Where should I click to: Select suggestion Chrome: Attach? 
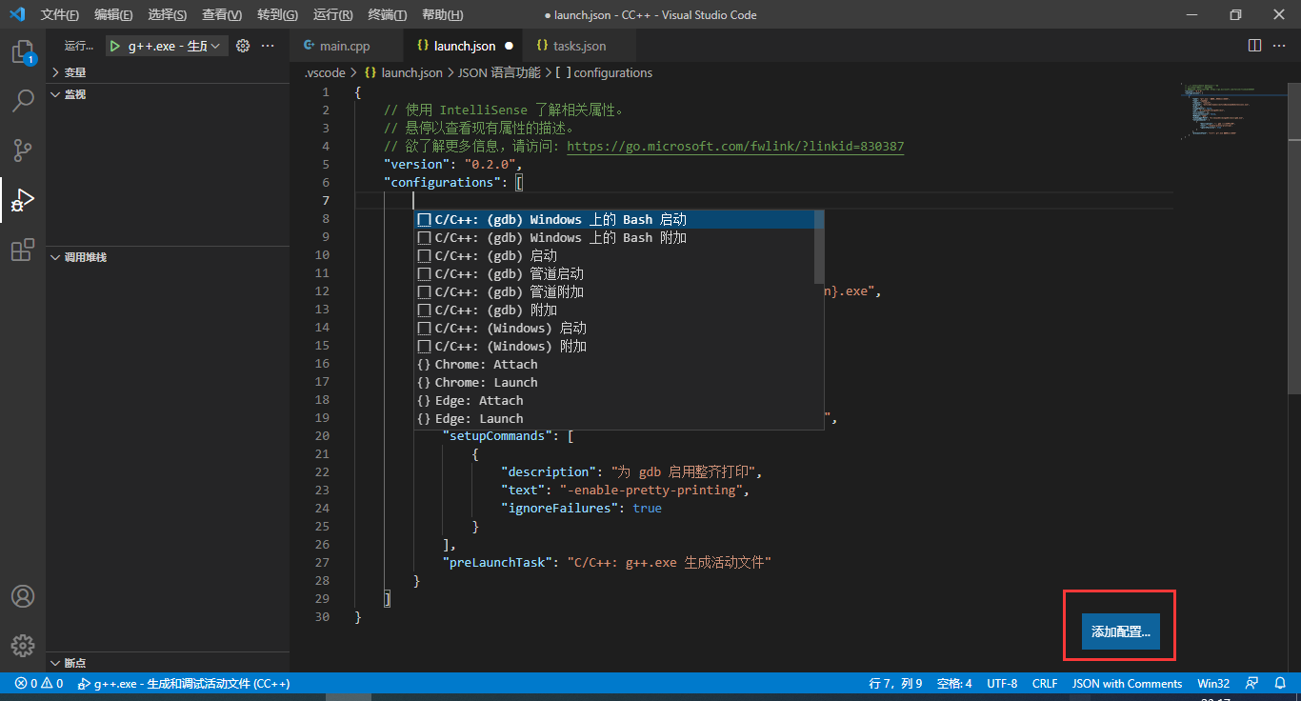pos(619,365)
